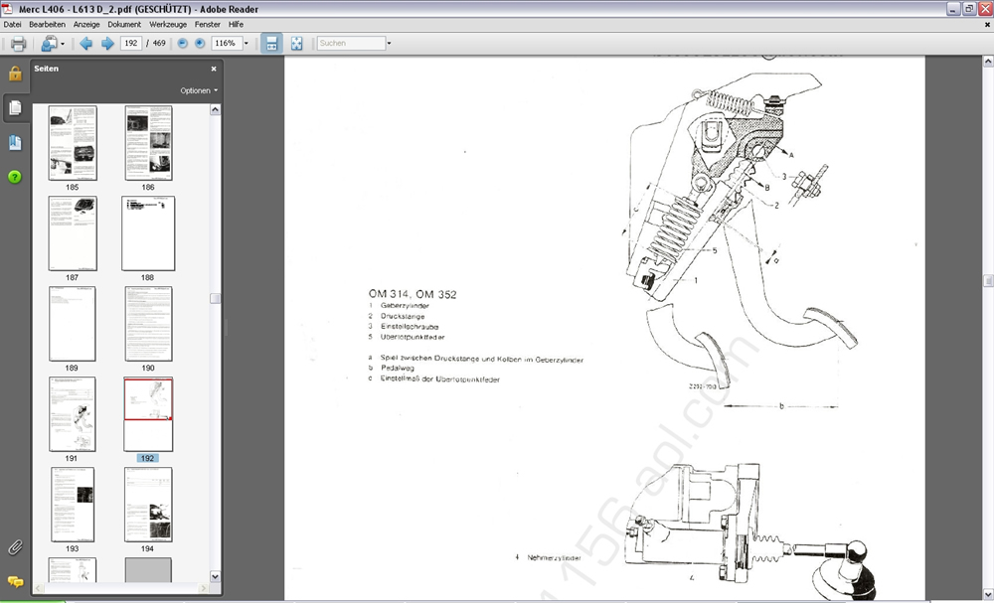Click the thumbnail panel horizontal scroll left arrow
The image size is (994, 603).
click(40, 588)
